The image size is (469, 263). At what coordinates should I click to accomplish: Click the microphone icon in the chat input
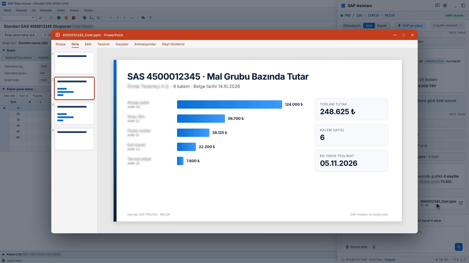click(x=374, y=247)
